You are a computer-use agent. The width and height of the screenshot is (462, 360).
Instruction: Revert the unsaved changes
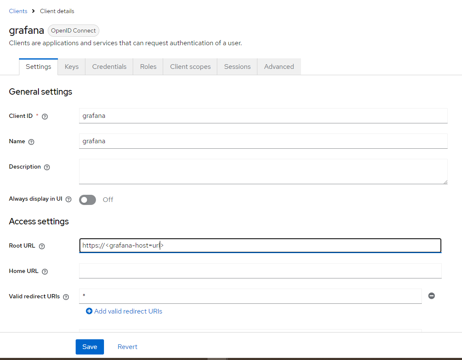click(127, 347)
